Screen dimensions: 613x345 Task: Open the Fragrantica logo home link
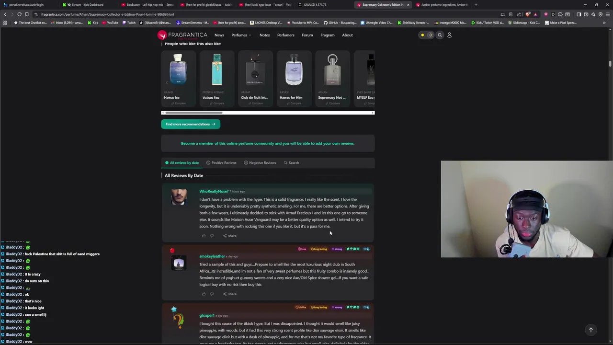tap(182, 35)
